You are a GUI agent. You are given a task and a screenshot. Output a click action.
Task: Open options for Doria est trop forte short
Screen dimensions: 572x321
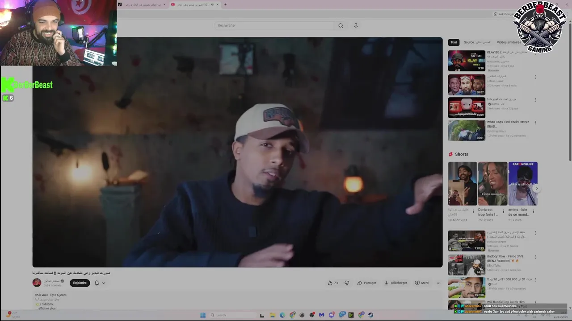pos(504,211)
